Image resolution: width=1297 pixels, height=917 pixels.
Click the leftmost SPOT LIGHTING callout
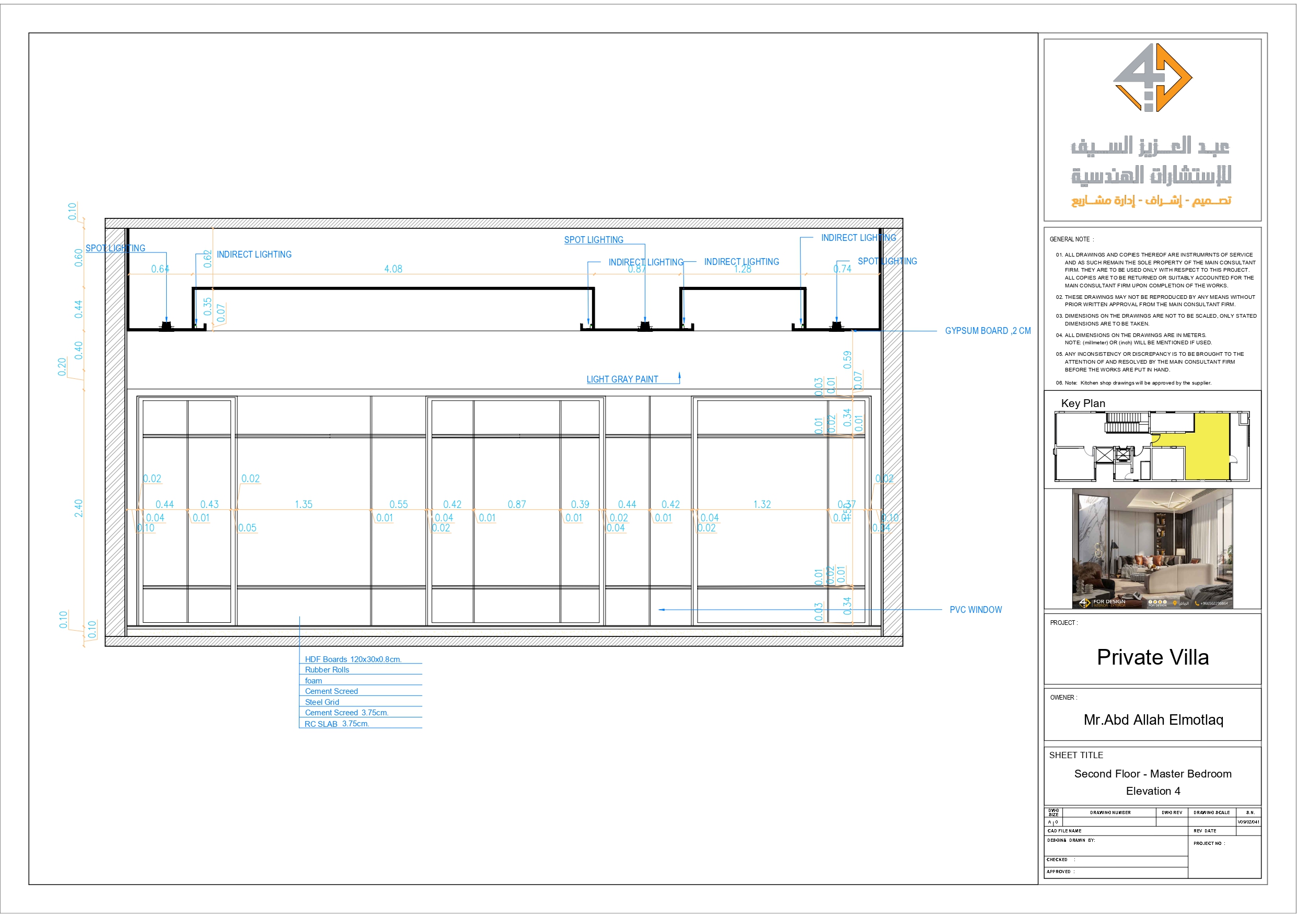(115, 248)
